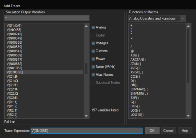Pick ABS() from functions list
The width and height of the screenshot is (196, 138).
(x=135, y=55)
